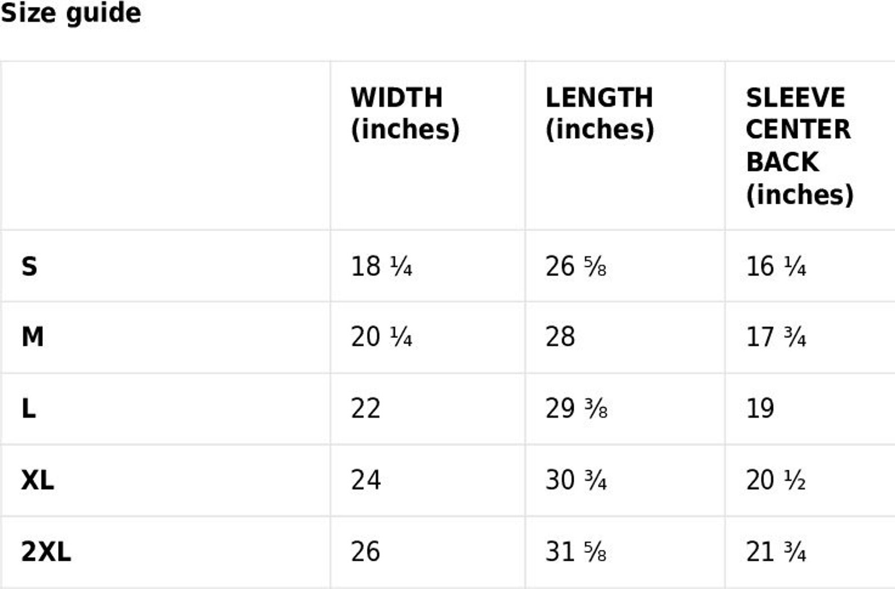895x589 pixels.
Task: Select the 20 ½ sleeve value for XL
Action: click(776, 480)
